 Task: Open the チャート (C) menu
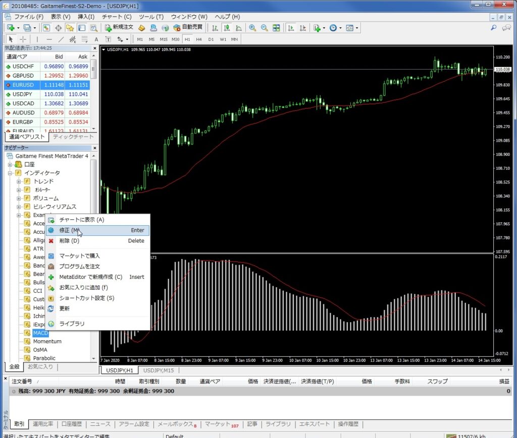coord(117,17)
